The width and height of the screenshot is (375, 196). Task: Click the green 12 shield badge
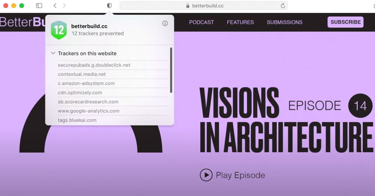pyautogui.click(x=59, y=30)
